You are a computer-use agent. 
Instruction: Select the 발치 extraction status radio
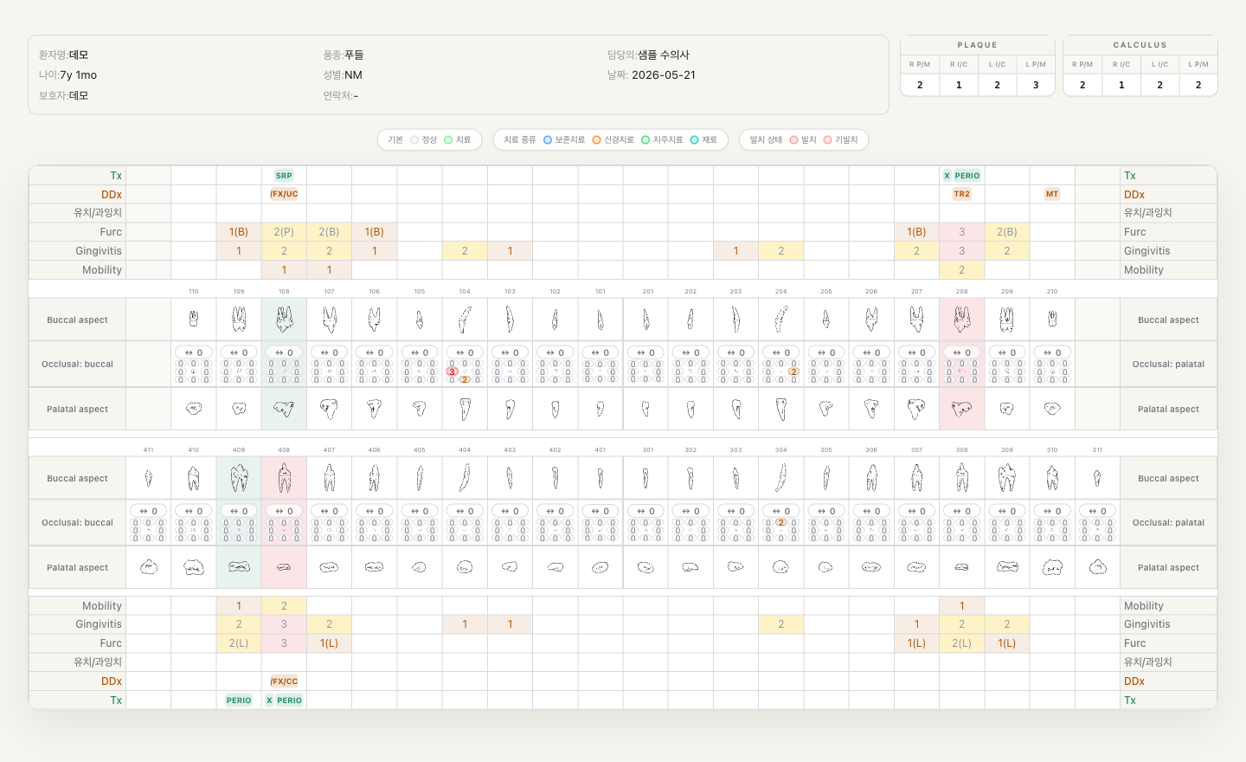coord(803,140)
